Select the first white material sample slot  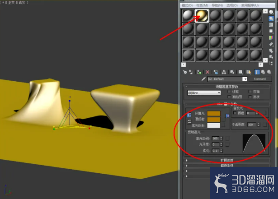188,16
